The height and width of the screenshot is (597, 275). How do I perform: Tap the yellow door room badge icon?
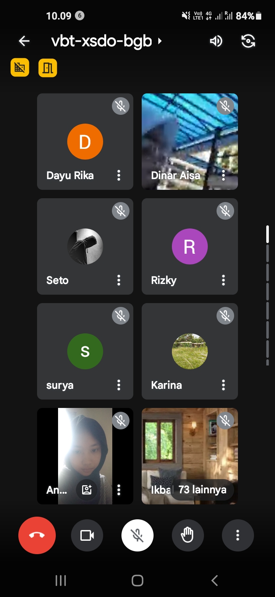[48, 68]
